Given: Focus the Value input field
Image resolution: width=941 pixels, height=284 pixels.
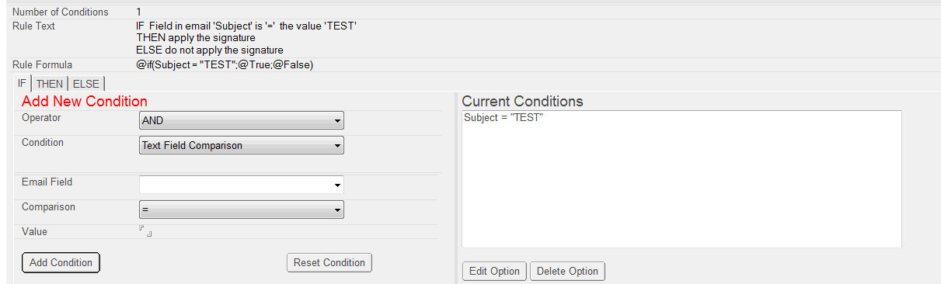Looking at the screenshot, I should click(x=145, y=231).
